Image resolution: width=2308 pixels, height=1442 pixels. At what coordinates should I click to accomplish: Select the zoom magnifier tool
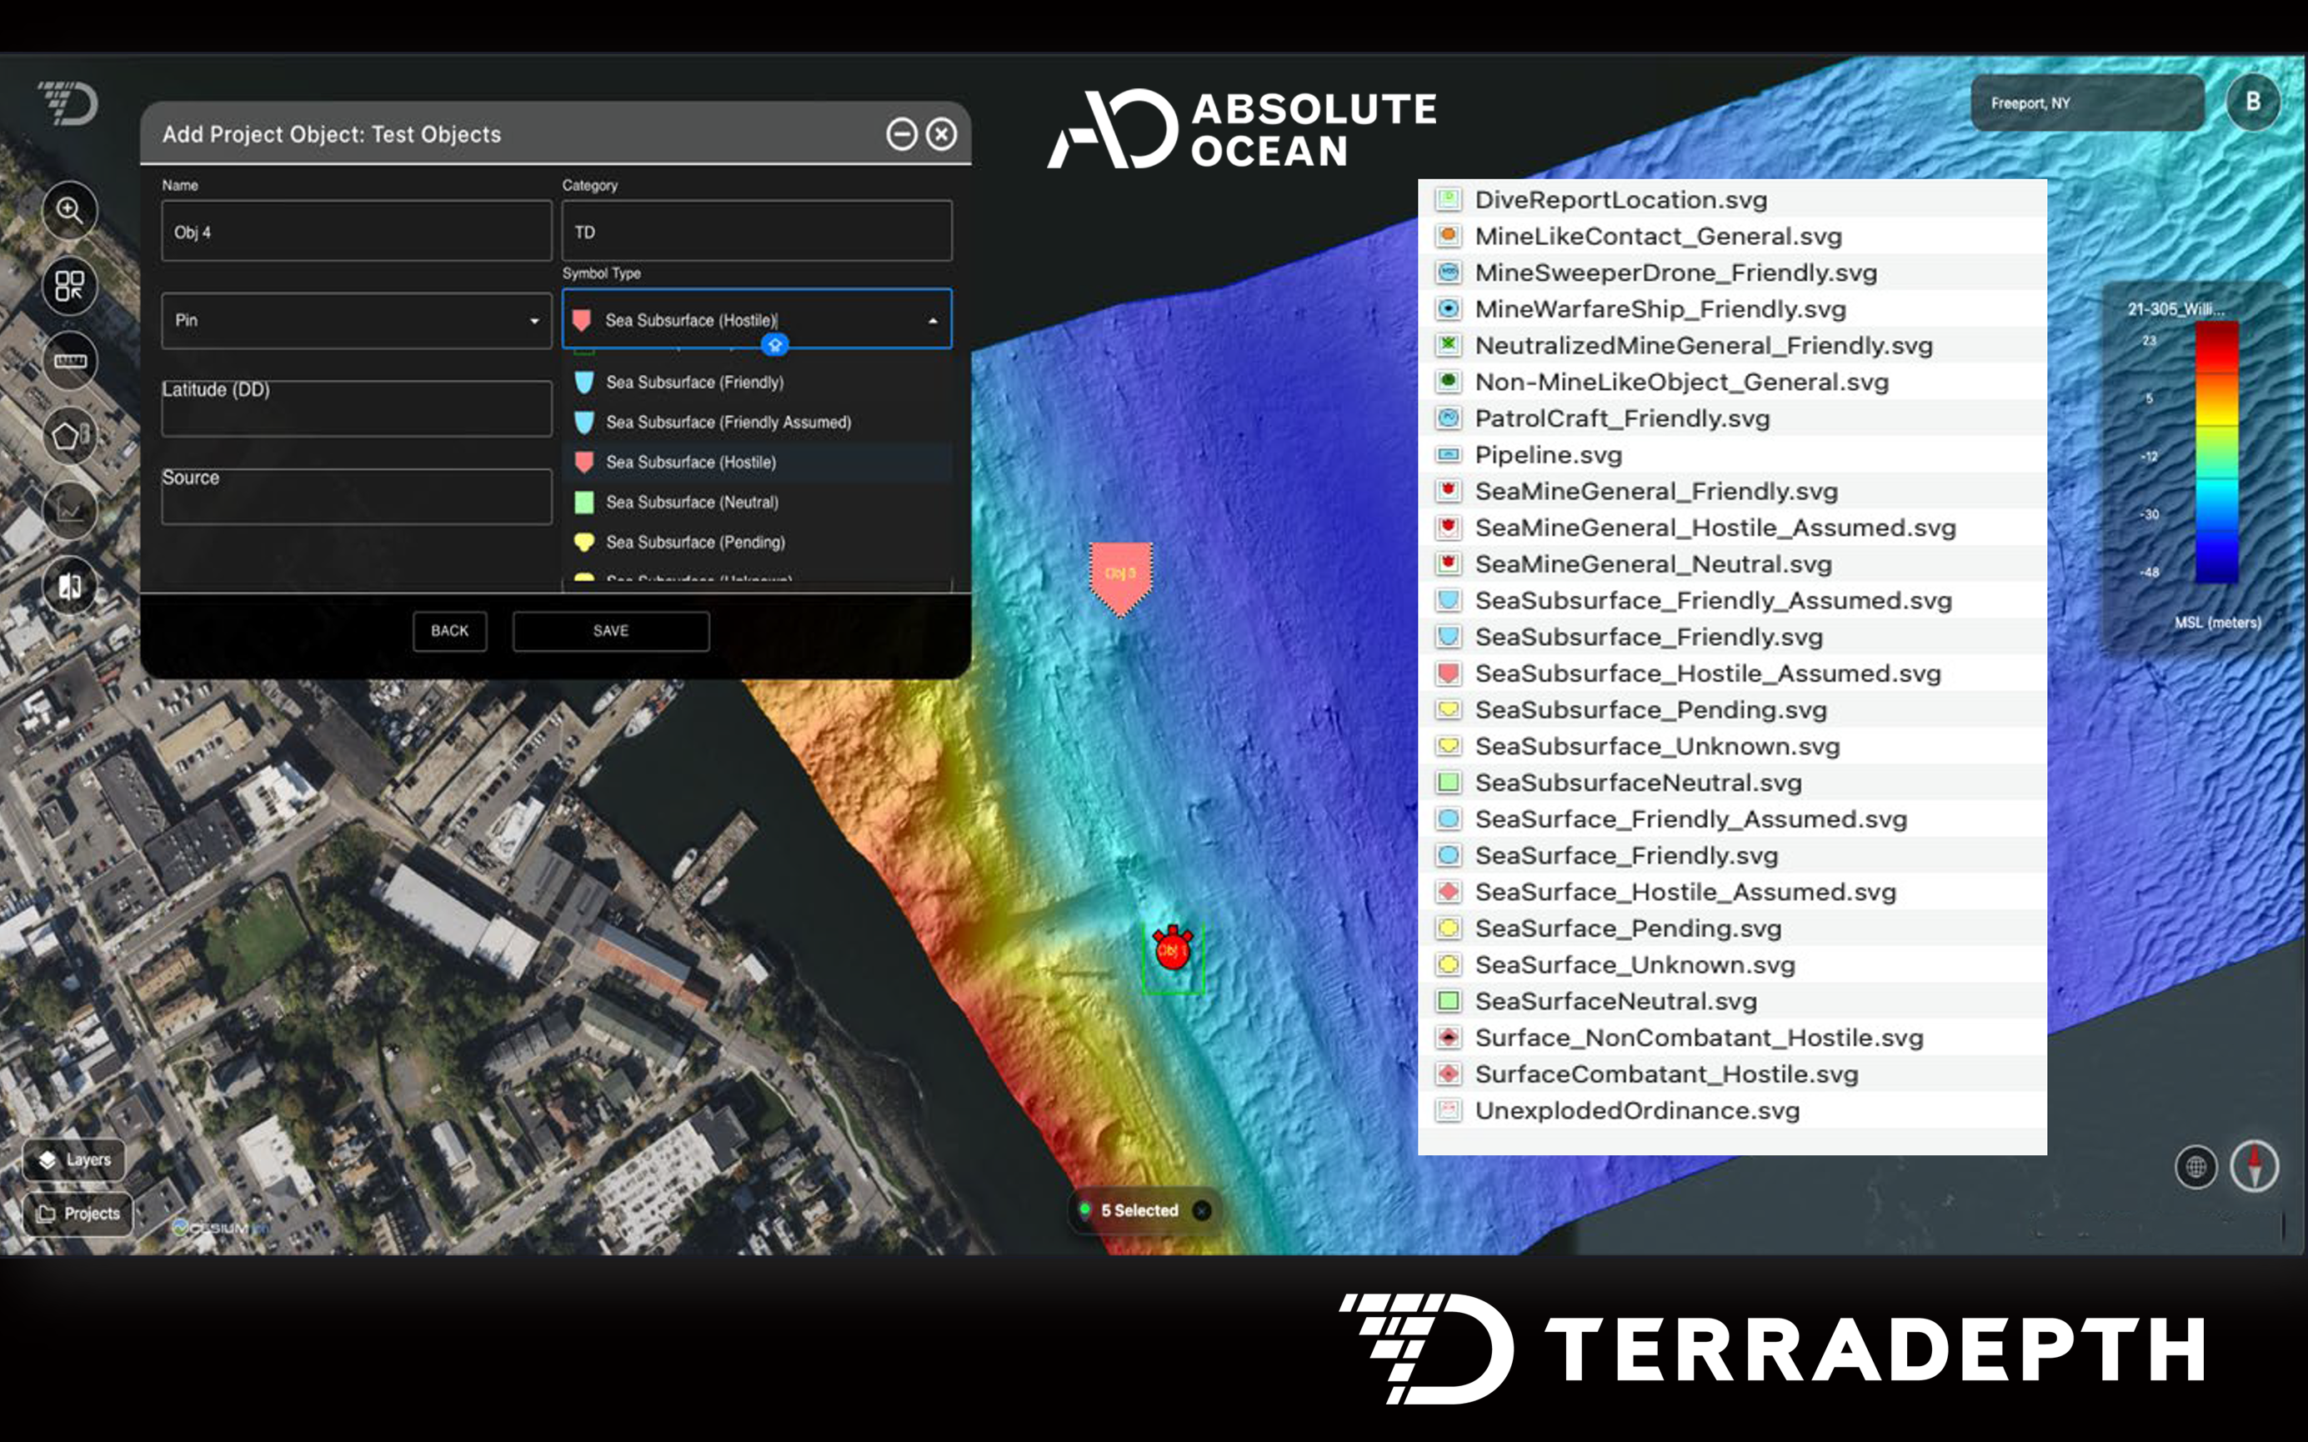[70, 210]
